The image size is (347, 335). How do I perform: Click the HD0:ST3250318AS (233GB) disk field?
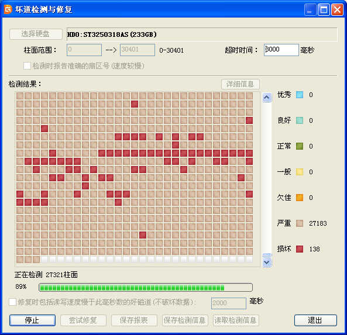[x=202, y=34]
